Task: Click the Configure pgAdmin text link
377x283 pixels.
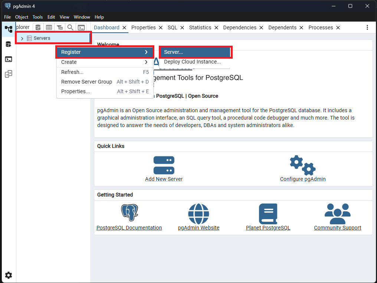Action: (x=303, y=179)
